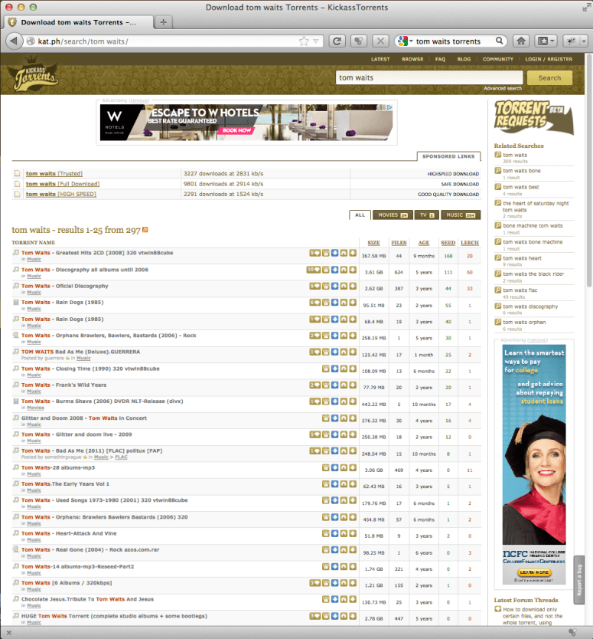Expand the address bar history dropdown arrow

pos(315,41)
